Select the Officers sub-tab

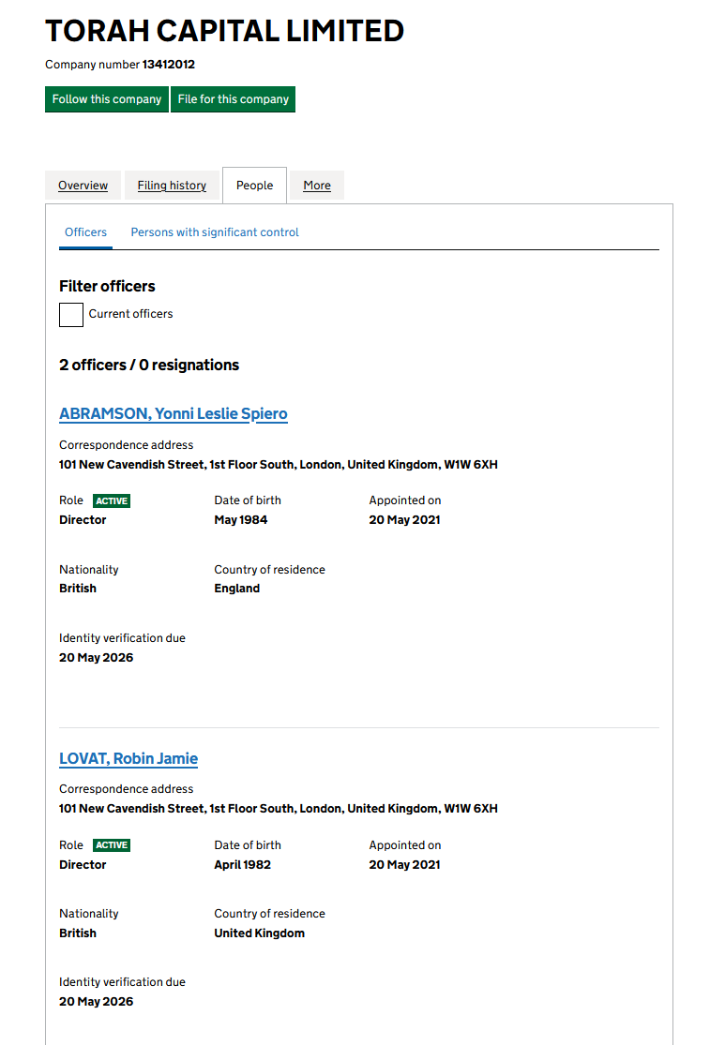[x=85, y=232]
